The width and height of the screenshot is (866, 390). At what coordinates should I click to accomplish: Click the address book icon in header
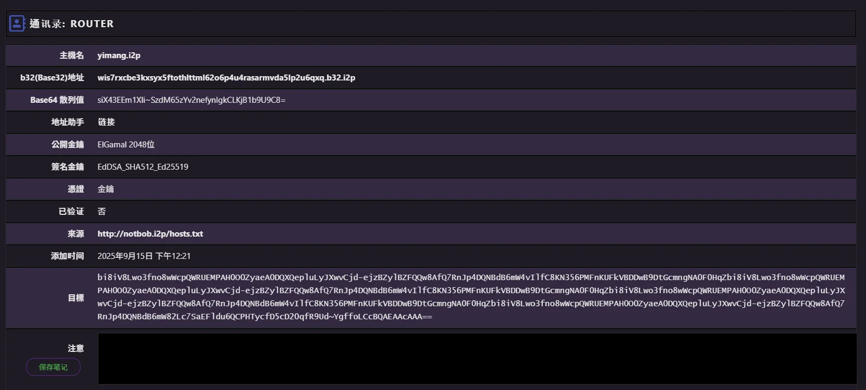(x=17, y=23)
